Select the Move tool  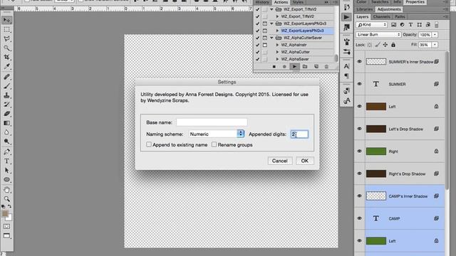(6, 21)
